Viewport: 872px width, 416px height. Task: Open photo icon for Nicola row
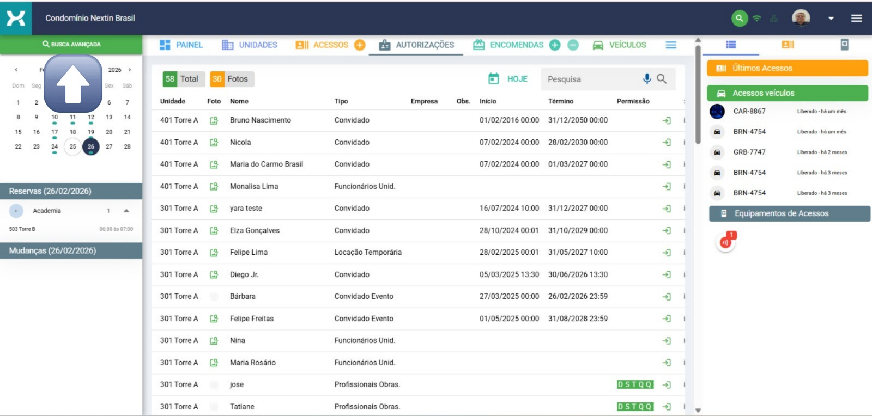[214, 143]
